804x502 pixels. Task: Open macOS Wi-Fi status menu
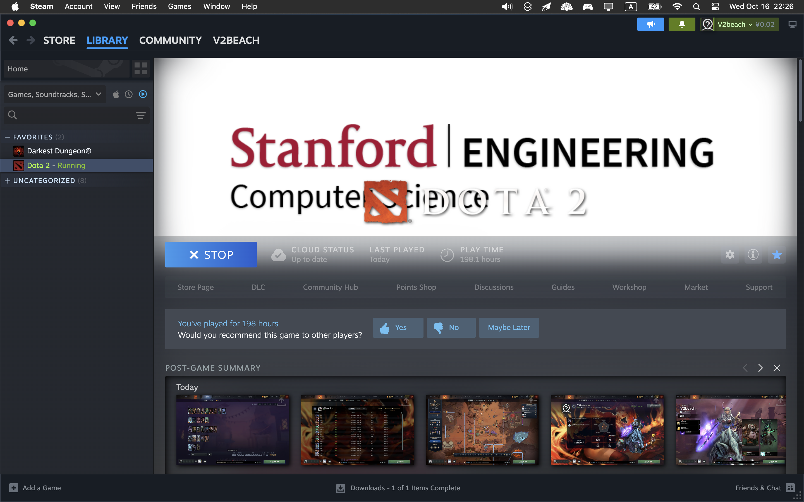[677, 6]
